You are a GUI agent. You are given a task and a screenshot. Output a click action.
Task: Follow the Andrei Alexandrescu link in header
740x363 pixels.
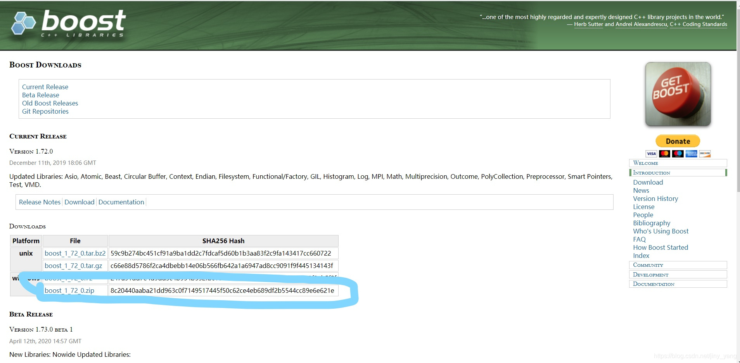(641, 24)
